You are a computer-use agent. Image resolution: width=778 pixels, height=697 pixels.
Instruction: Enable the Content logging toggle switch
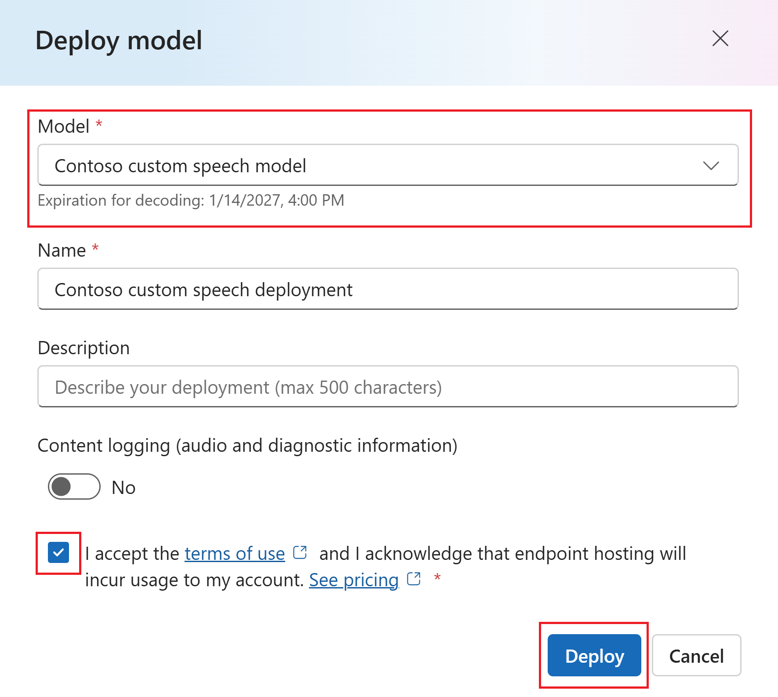pos(74,486)
